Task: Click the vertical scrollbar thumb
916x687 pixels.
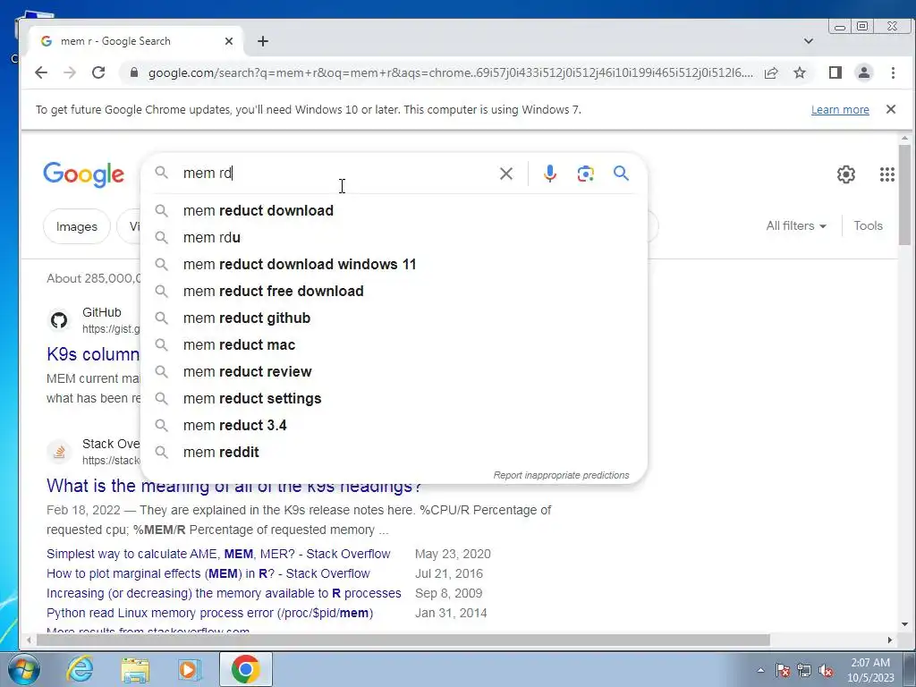Action: (x=904, y=194)
